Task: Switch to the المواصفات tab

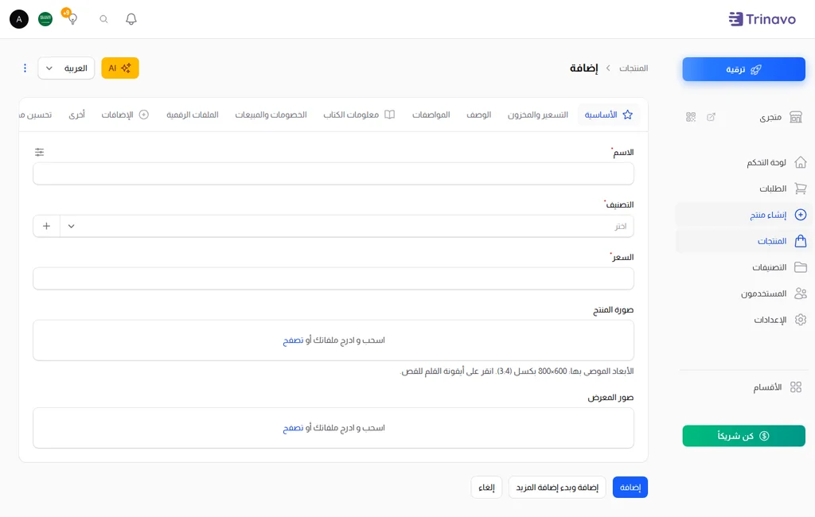Action: click(x=431, y=115)
